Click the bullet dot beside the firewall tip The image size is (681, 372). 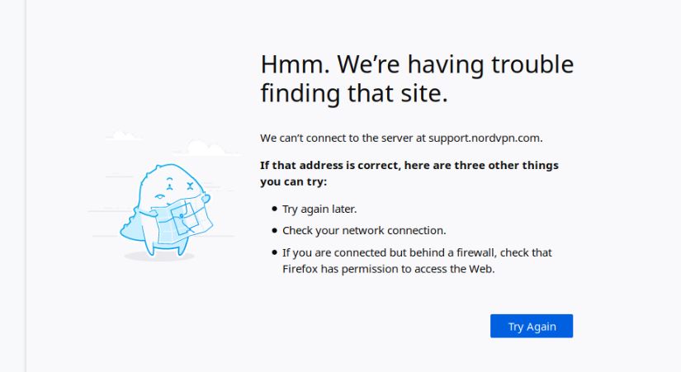pos(274,252)
